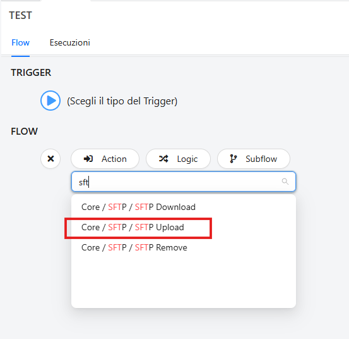Click the magnifier icon in the search field
The height and width of the screenshot is (339, 349).
[x=285, y=182]
